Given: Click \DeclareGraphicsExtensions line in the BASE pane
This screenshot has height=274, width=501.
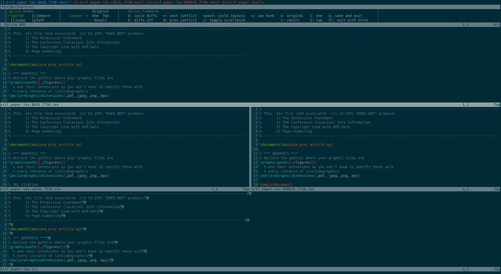Looking at the screenshot, I should [x=59, y=96].
